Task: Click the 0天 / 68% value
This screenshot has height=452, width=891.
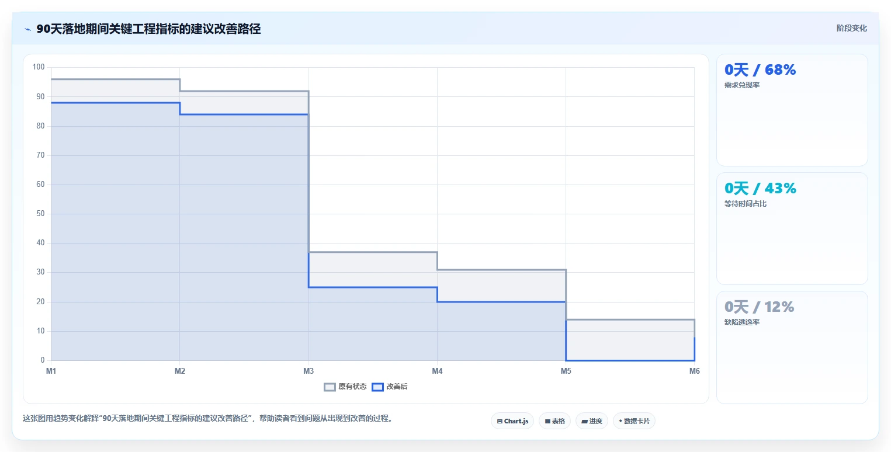Action: (760, 69)
